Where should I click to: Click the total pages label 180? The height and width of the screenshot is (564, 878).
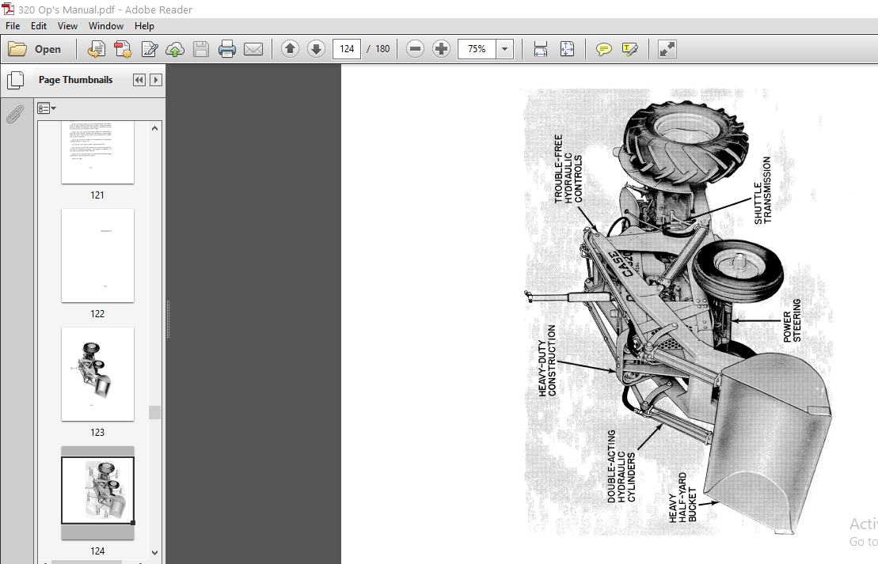pyautogui.click(x=382, y=49)
